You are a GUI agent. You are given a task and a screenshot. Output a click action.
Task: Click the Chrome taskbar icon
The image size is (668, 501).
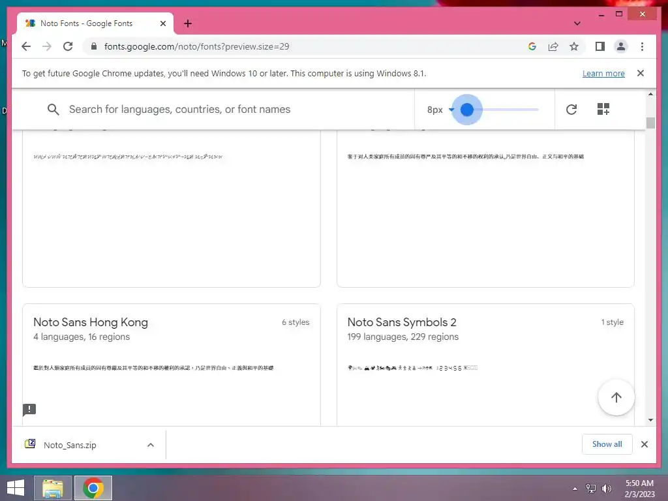[x=93, y=488]
